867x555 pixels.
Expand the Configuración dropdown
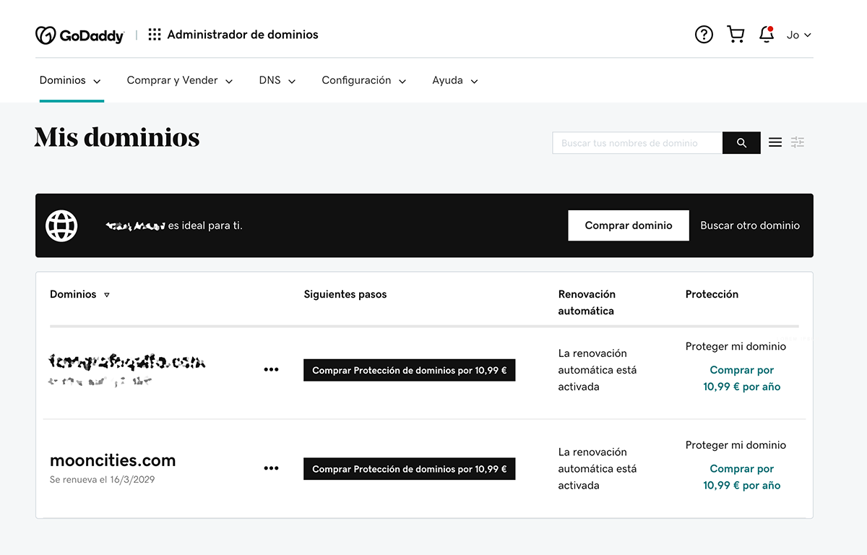point(363,80)
